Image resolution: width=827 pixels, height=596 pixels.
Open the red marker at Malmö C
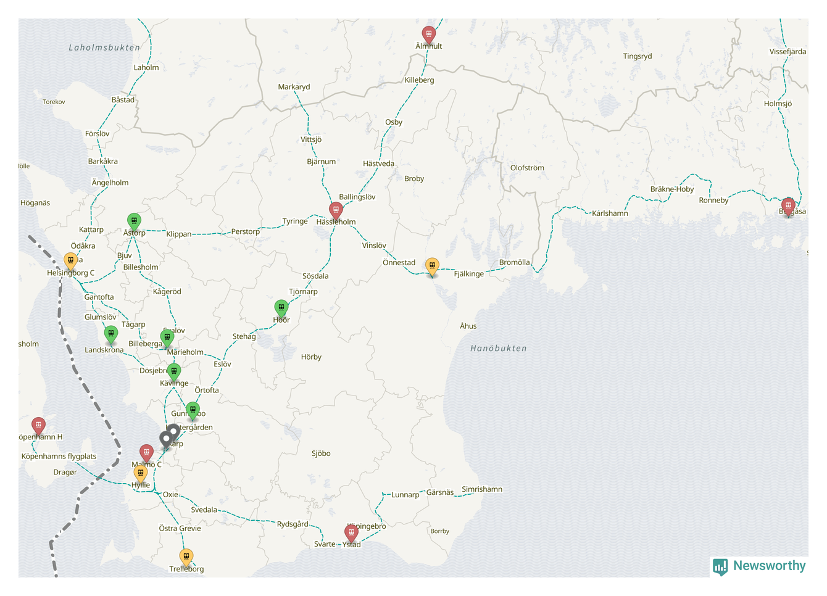point(146,453)
